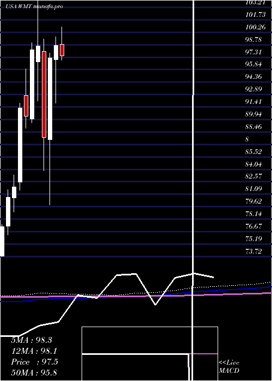Click the '5MA : 98.3' indicator text
This screenshot has width=272, height=381.
click(x=32, y=340)
